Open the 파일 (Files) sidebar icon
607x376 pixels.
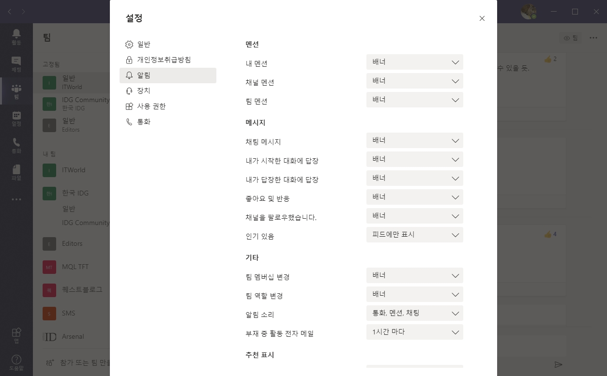click(16, 172)
